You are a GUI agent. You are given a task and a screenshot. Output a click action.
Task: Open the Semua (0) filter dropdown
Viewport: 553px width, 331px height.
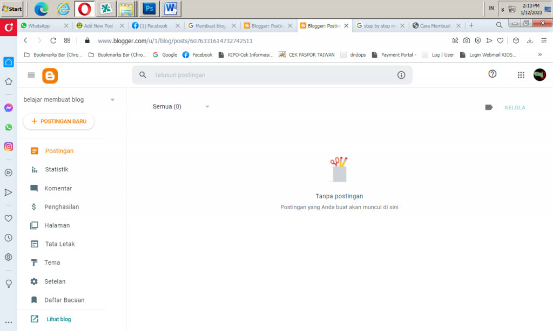tap(207, 107)
